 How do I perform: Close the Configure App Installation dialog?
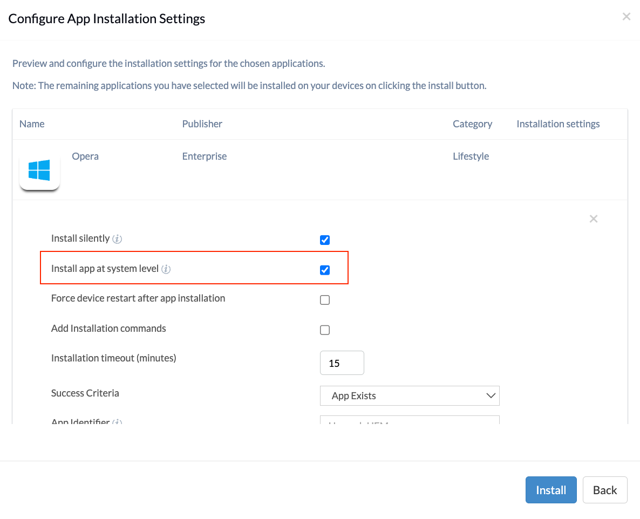coord(626,16)
